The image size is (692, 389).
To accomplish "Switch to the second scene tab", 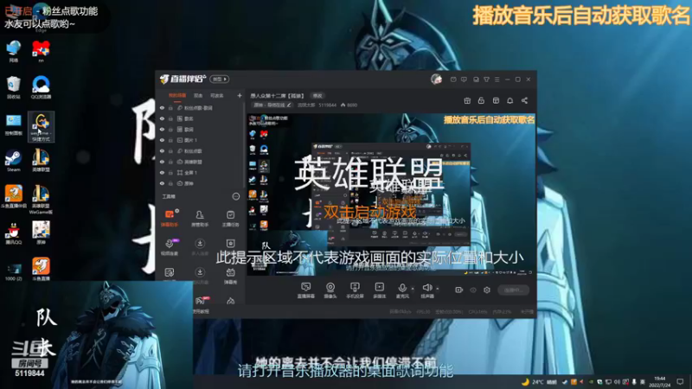I will (198, 96).
